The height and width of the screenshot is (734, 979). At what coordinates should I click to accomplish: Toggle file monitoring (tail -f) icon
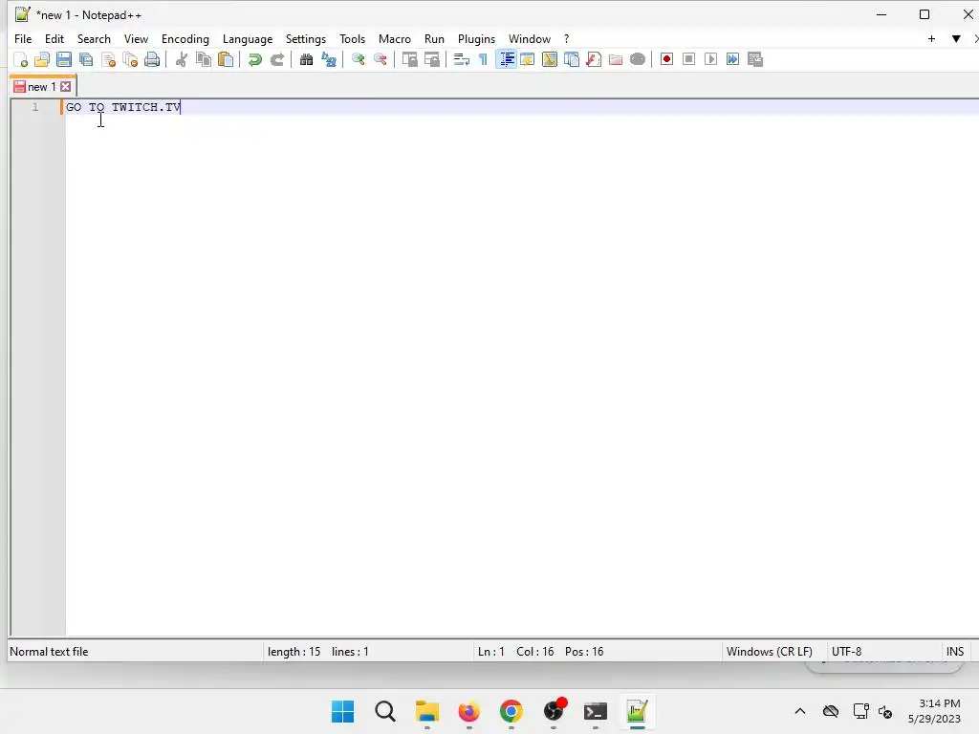(x=638, y=59)
